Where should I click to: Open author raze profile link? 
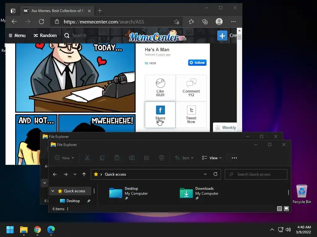point(153,63)
